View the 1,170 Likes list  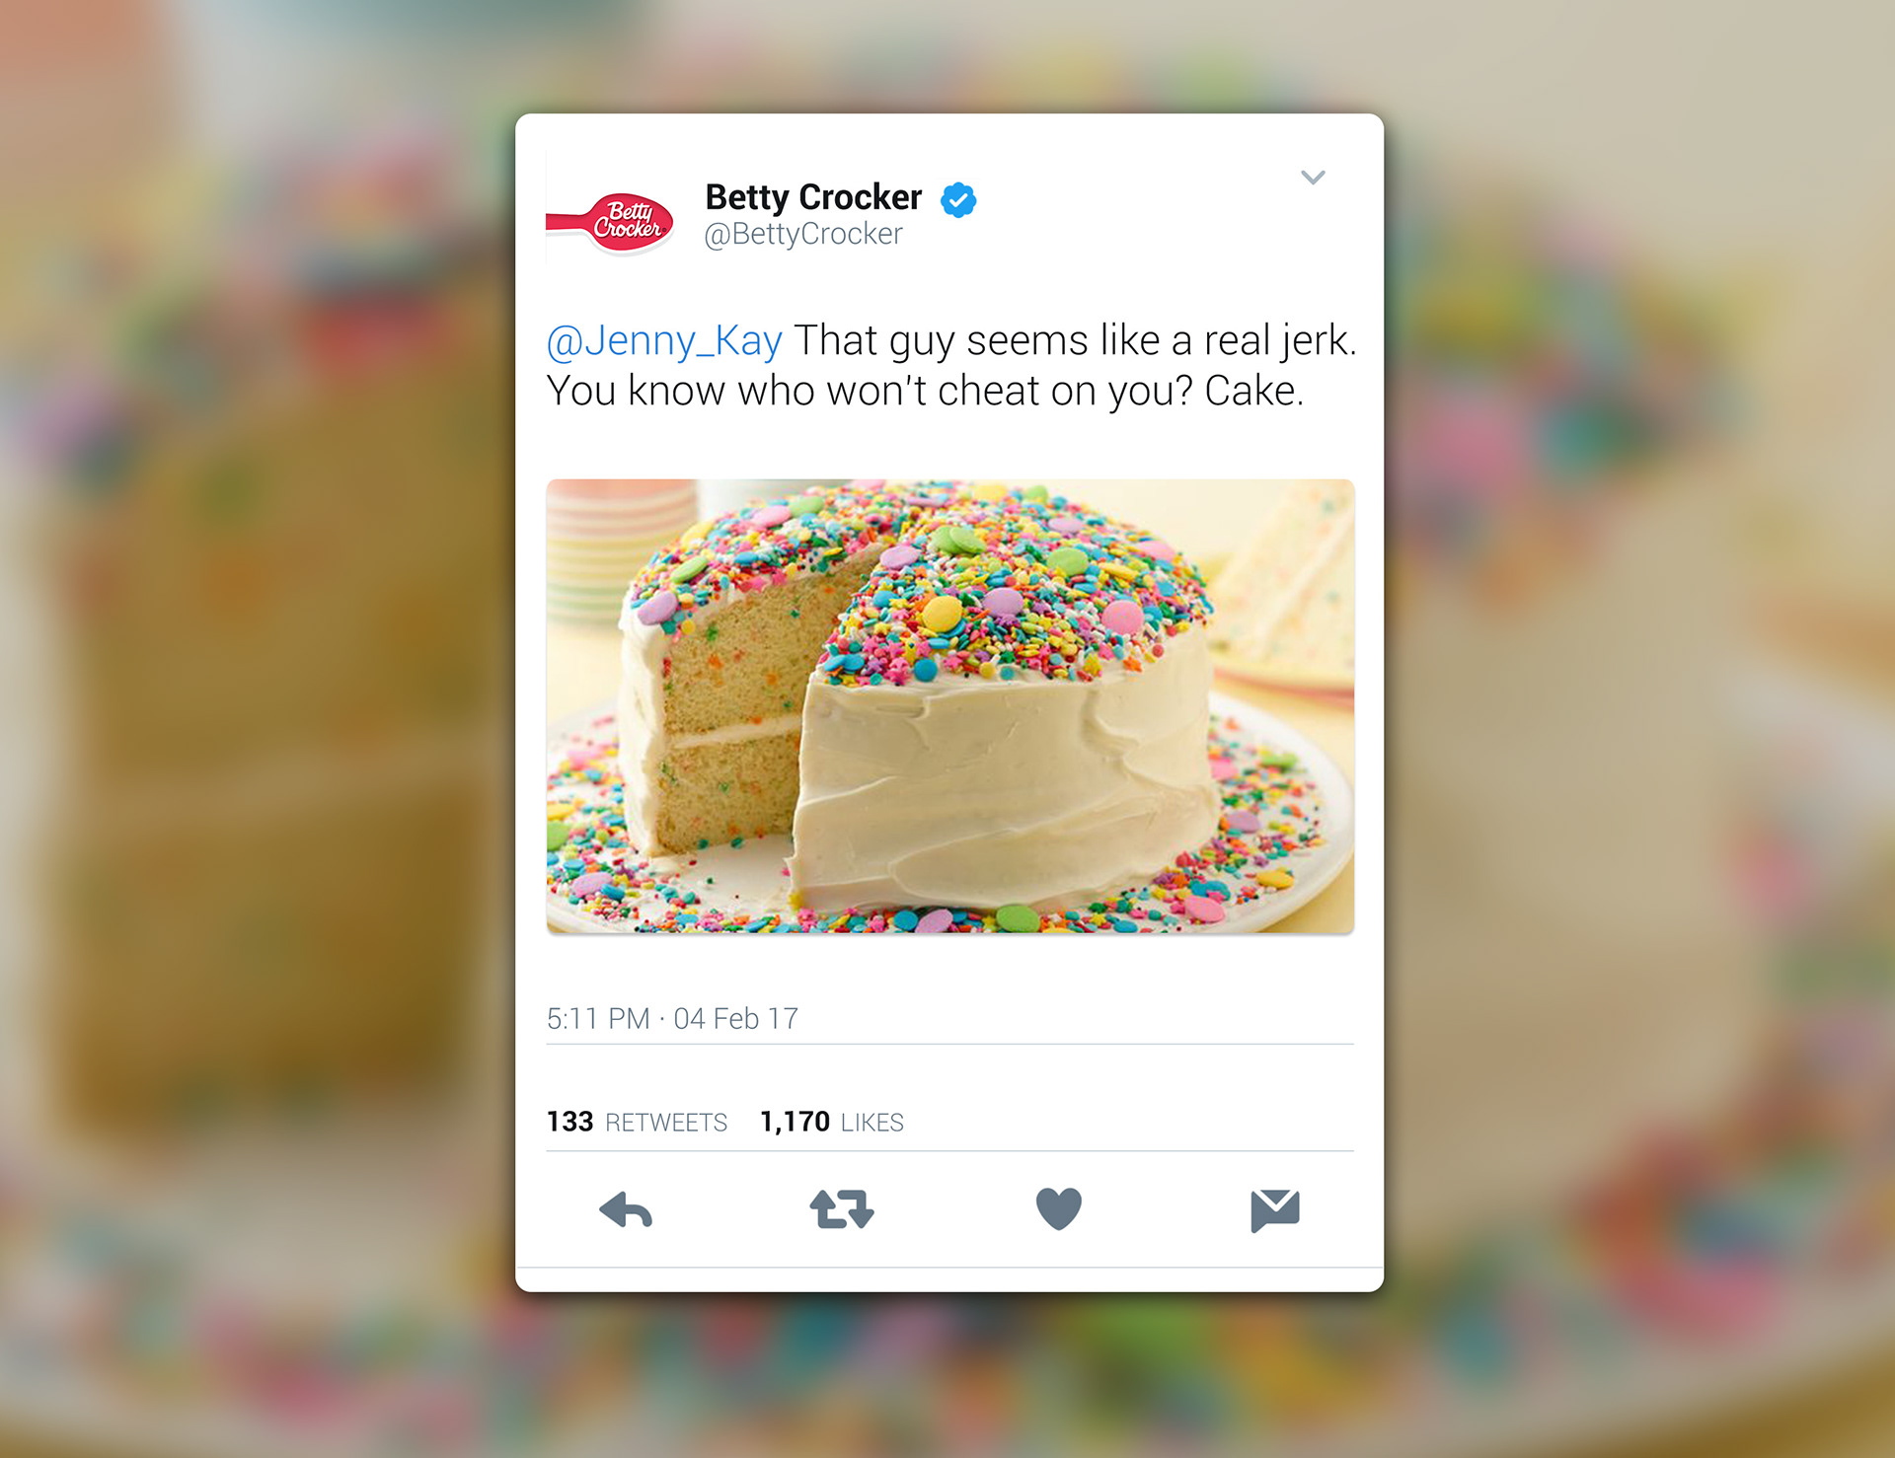832,1123
